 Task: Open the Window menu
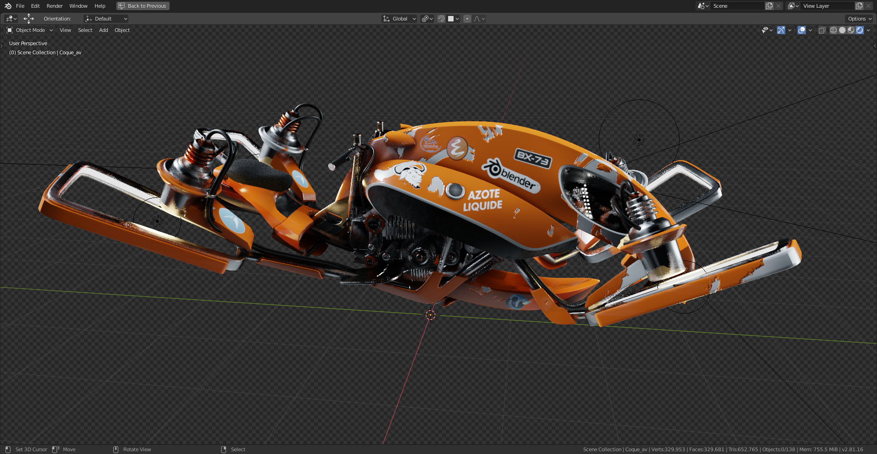pyautogui.click(x=78, y=6)
